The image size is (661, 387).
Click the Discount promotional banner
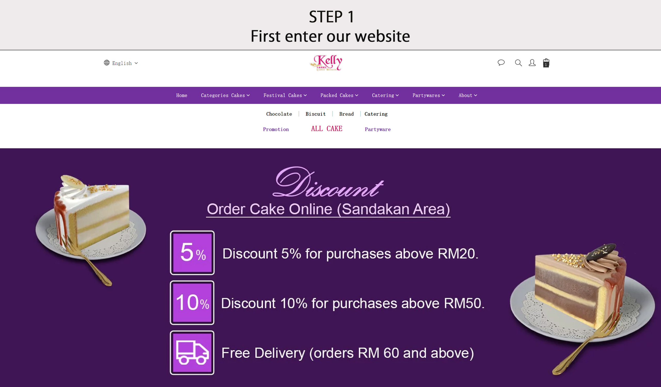click(330, 268)
